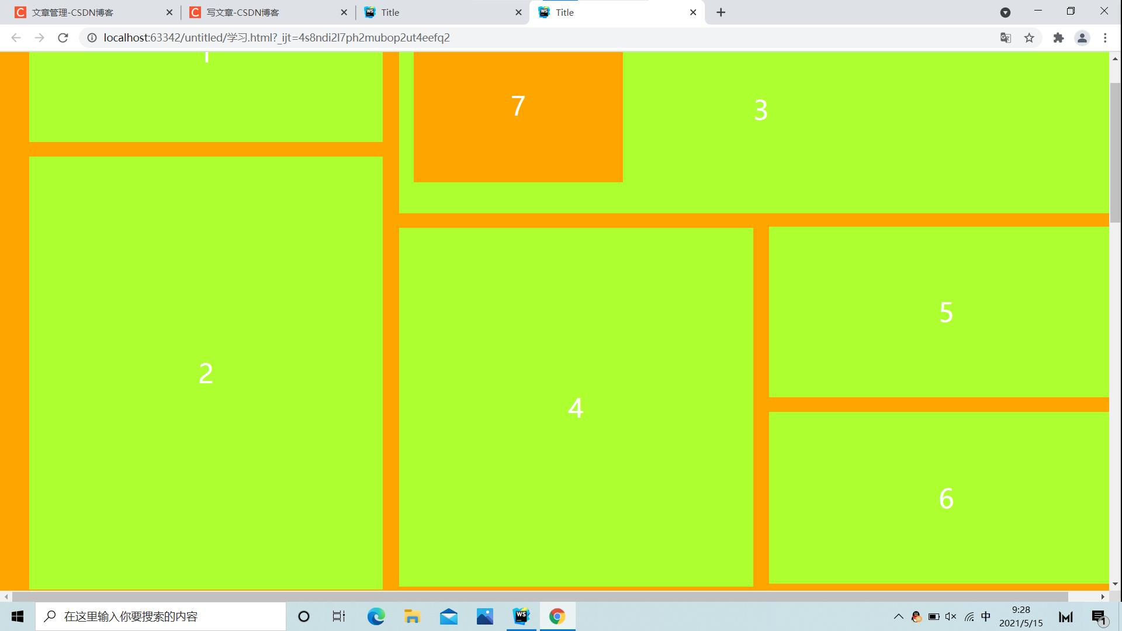
Task: Unmute via volume tray icon
Action: (x=951, y=616)
